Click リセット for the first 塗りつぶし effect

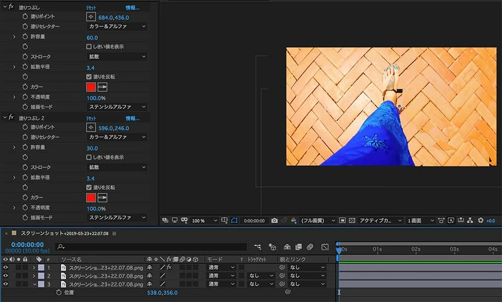91,7
